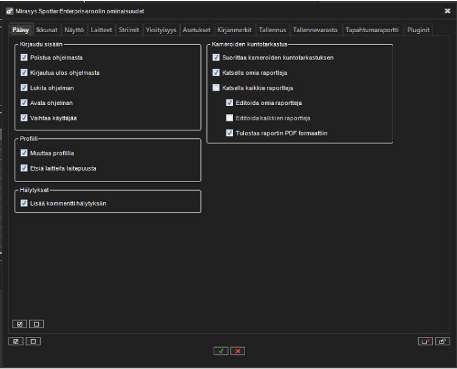Go to the Pluginit tab
This screenshot has height=369, width=457.
pyautogui.click(x=419, y=30)
